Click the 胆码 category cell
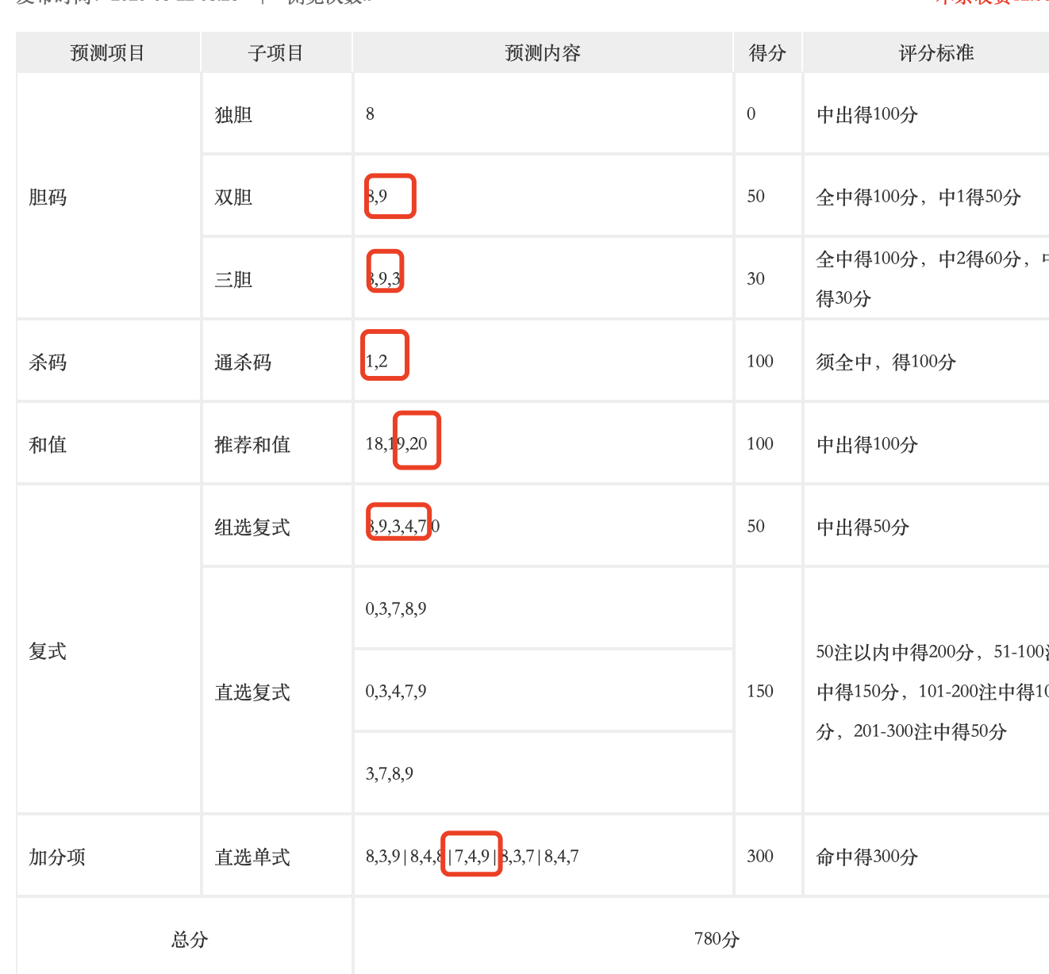Viewport: 1049px width, 974px height. point(48,197)
